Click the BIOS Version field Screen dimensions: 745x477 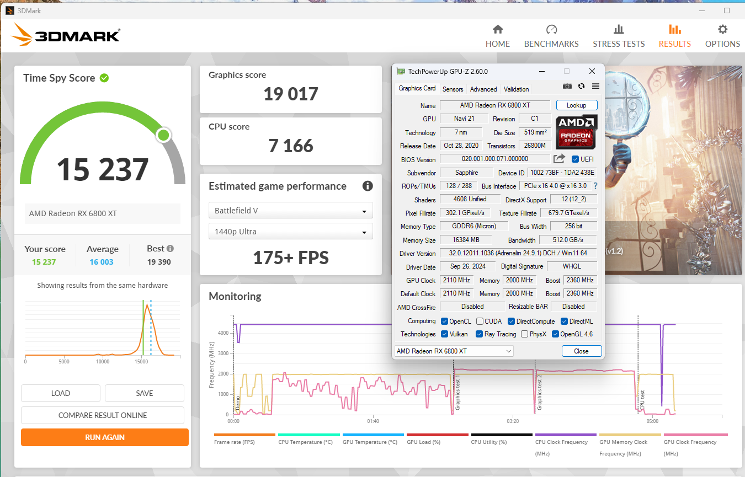[495, 159]
